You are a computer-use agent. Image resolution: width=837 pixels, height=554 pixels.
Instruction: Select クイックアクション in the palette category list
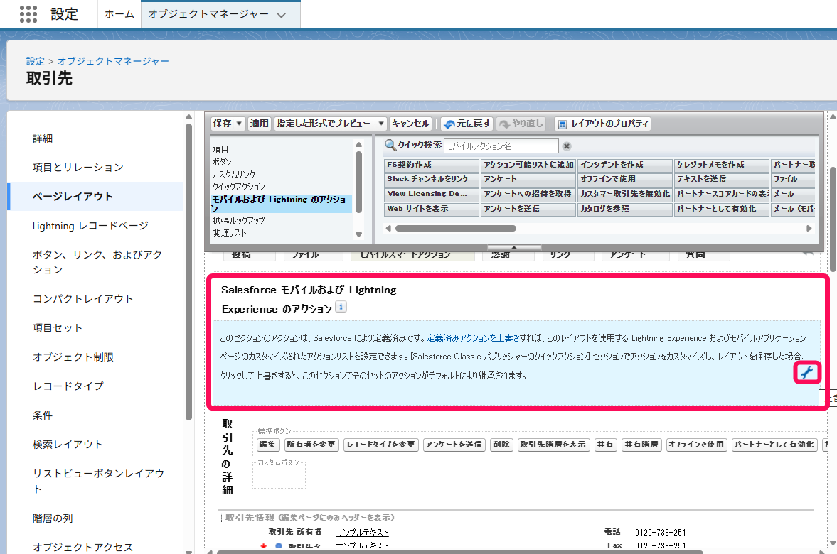(239, 187)
